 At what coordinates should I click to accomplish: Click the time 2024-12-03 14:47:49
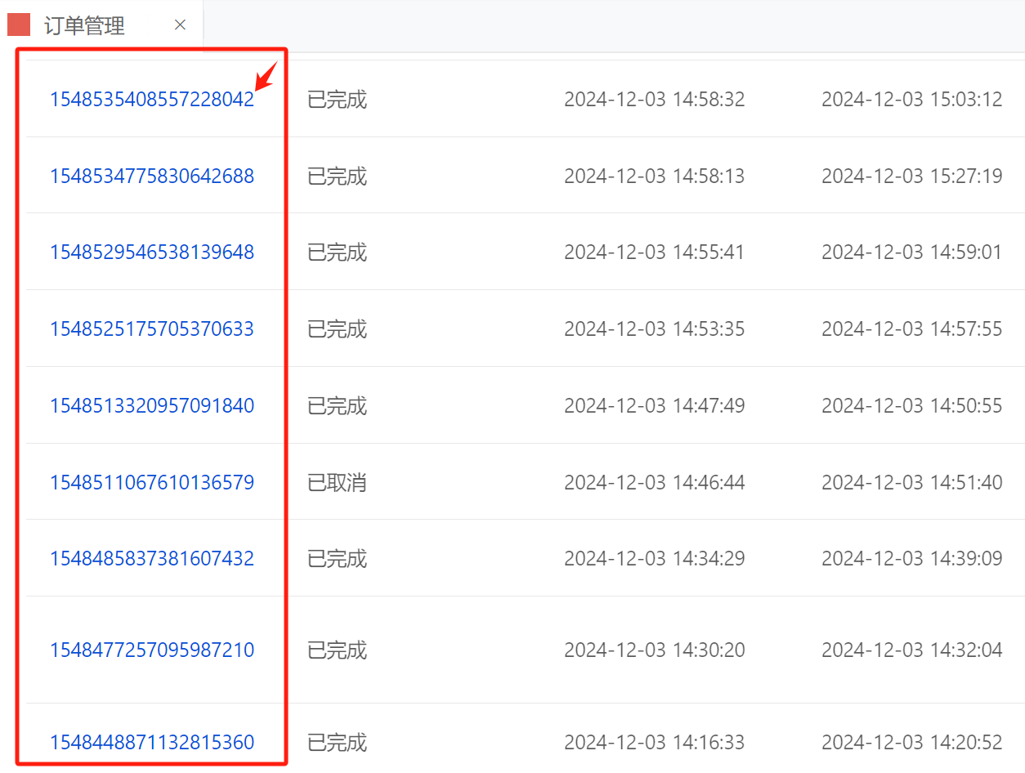point(655,405)
